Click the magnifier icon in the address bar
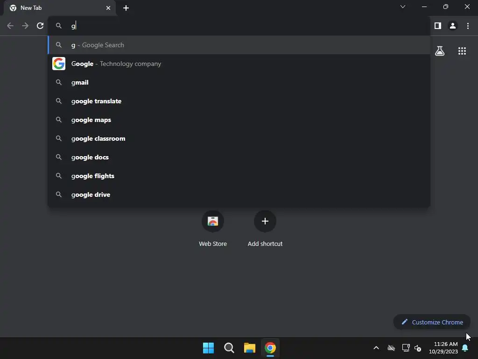The width and height of the screenshot is (478, 359). [59, 26]
